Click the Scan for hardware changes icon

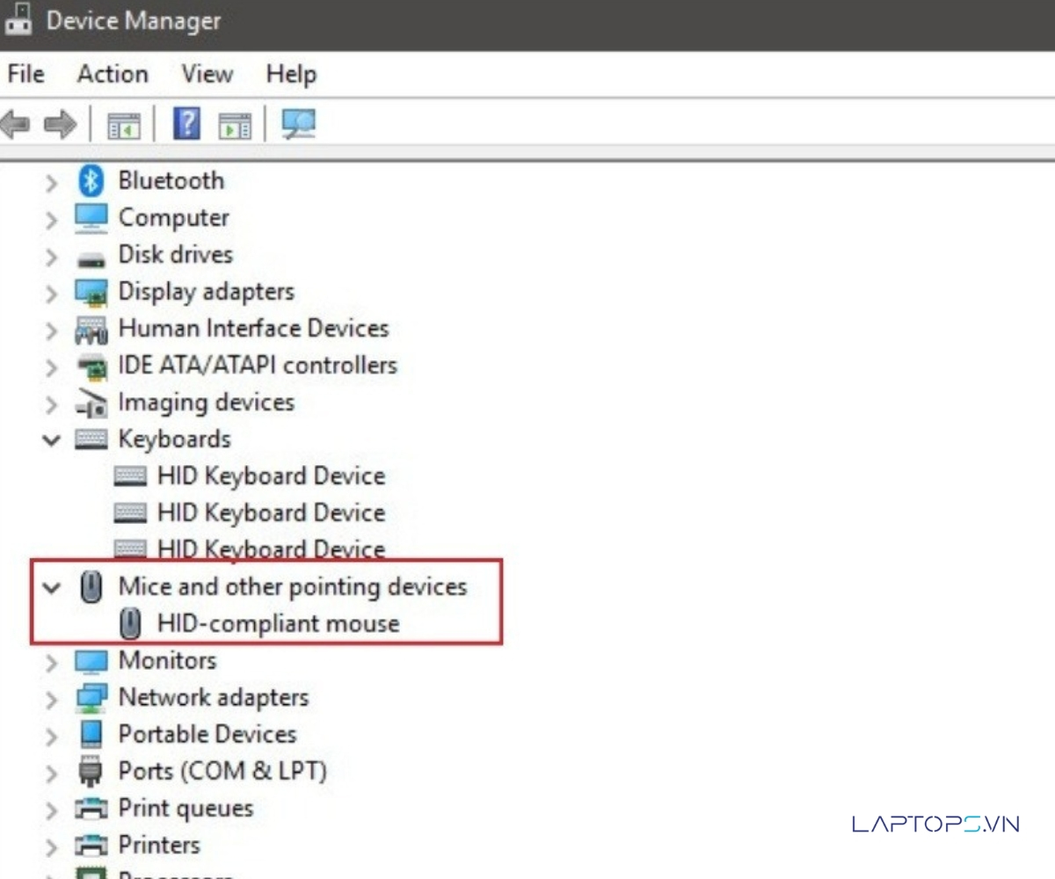pos(298,124)
